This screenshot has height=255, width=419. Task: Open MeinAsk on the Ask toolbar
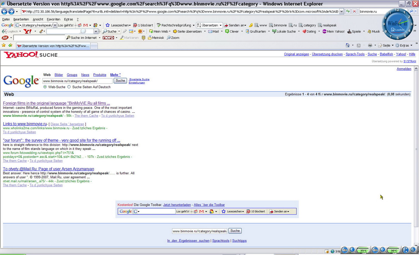click(x=156, y=38)
